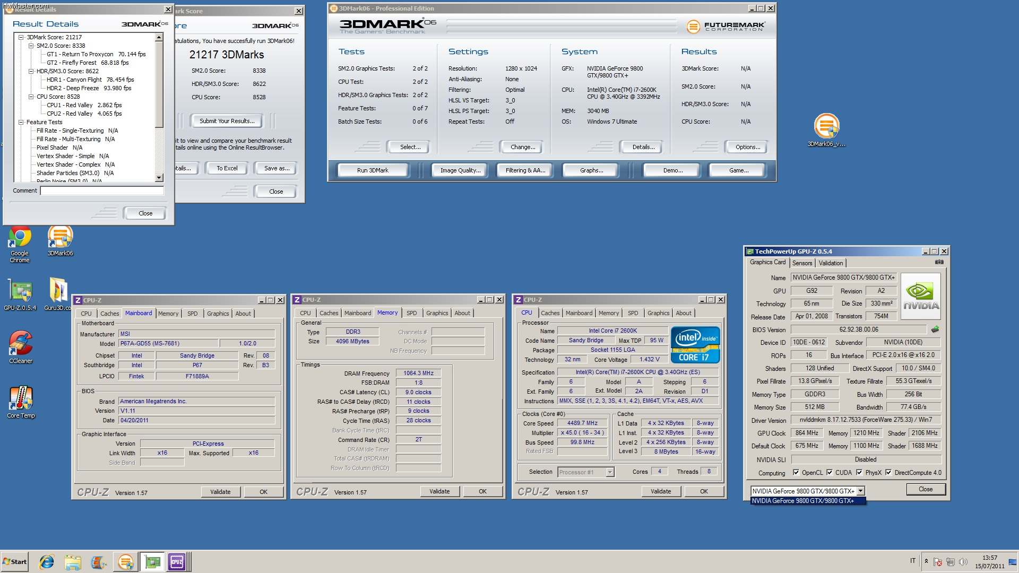Click the Run 3DMark button

tap(373, 170)
